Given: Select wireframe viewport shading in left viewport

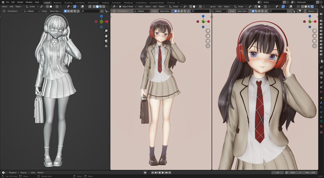Looking at the screenshot, I should point(94,7).
